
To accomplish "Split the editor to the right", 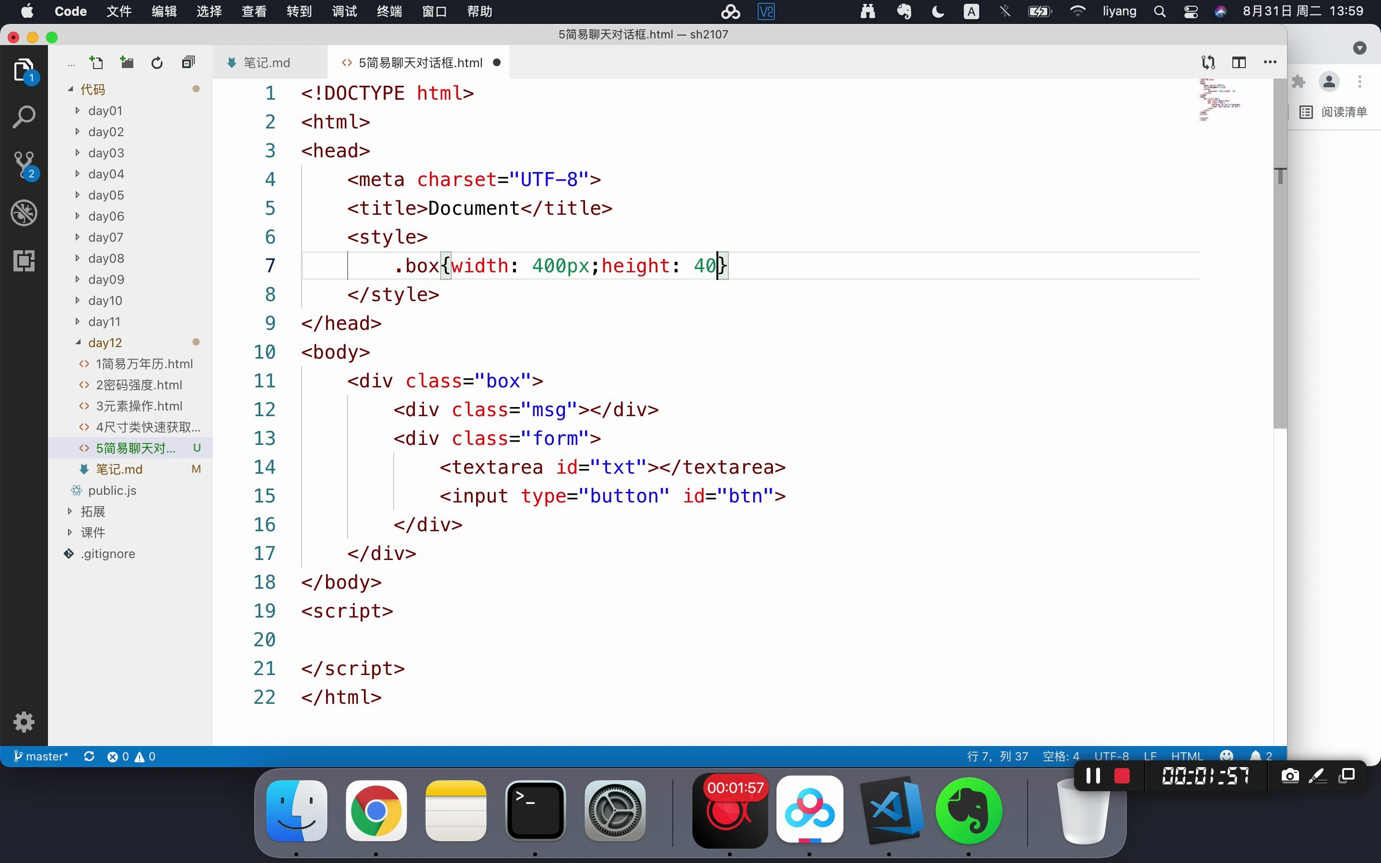I will point(1239,62).
